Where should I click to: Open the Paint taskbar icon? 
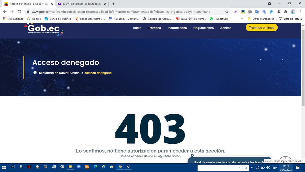click(112, 167)
